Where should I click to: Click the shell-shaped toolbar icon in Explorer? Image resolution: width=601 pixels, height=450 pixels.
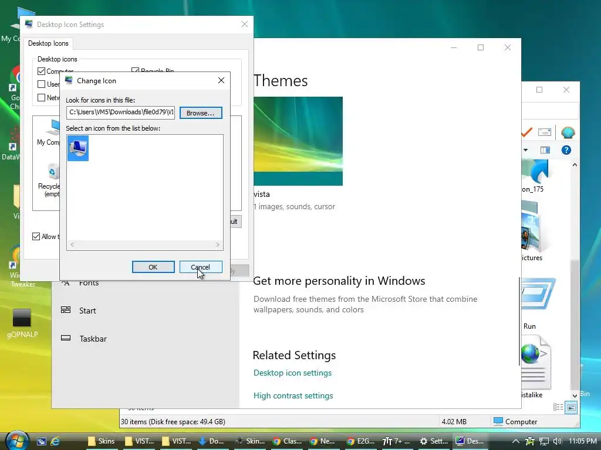click(568, 132)
